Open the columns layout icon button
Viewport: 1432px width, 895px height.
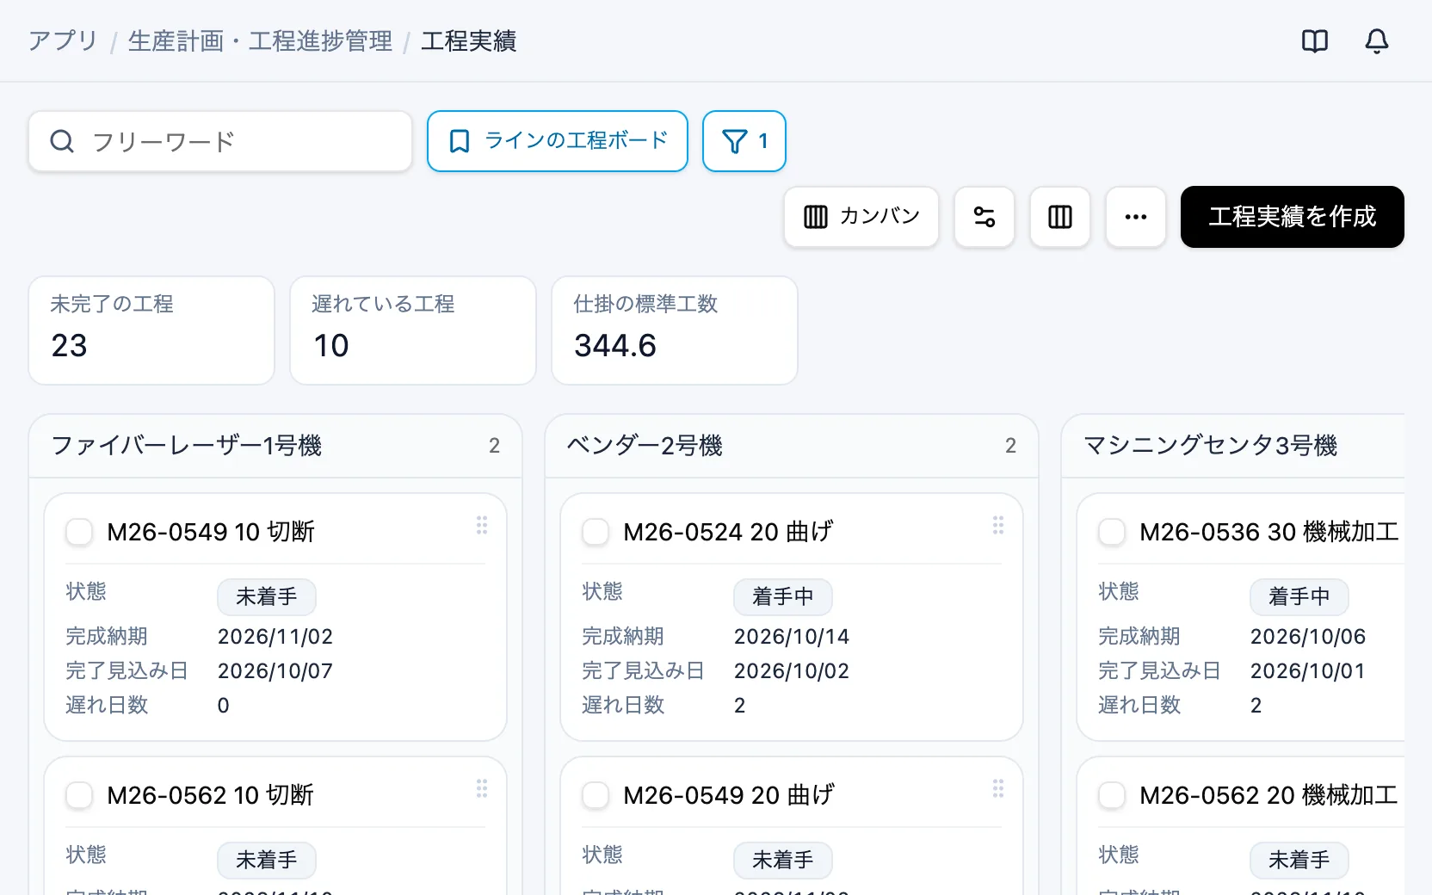pos(1060,217)
